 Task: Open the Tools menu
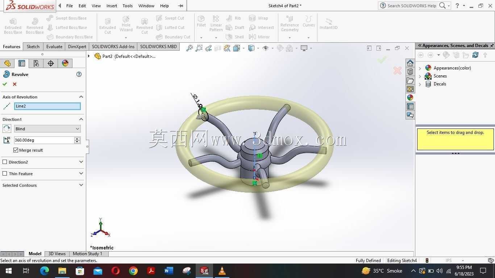point(128,6)
